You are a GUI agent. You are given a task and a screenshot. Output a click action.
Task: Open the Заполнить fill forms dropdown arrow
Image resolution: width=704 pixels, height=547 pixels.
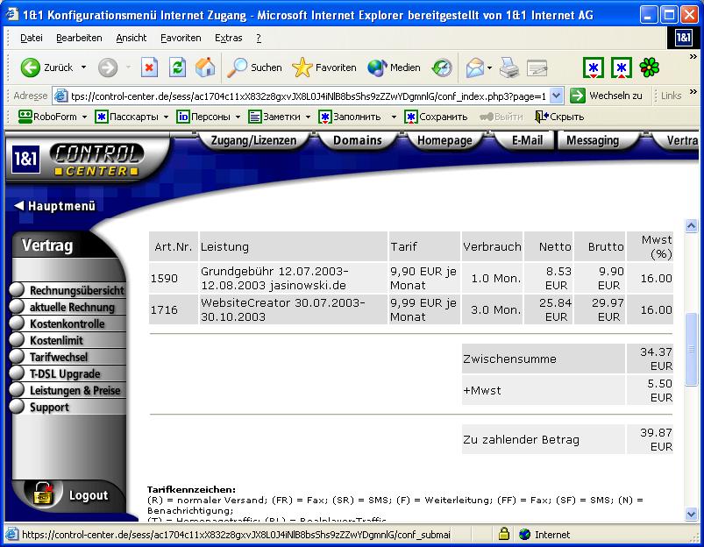(x=394, y=117)
